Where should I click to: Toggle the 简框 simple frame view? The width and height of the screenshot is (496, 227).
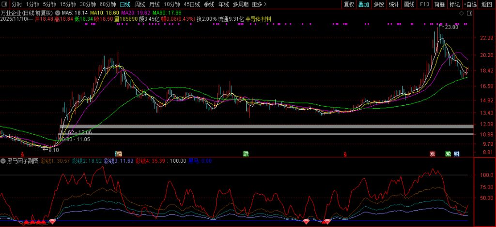click(439, 4)
